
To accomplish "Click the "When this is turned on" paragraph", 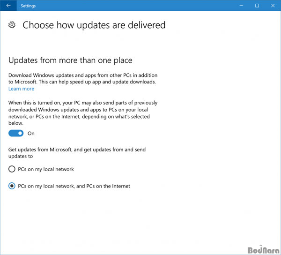I will [83, 113].
